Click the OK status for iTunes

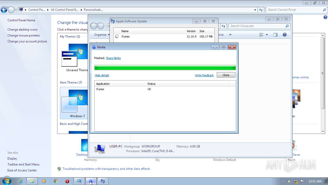[149, 89]
